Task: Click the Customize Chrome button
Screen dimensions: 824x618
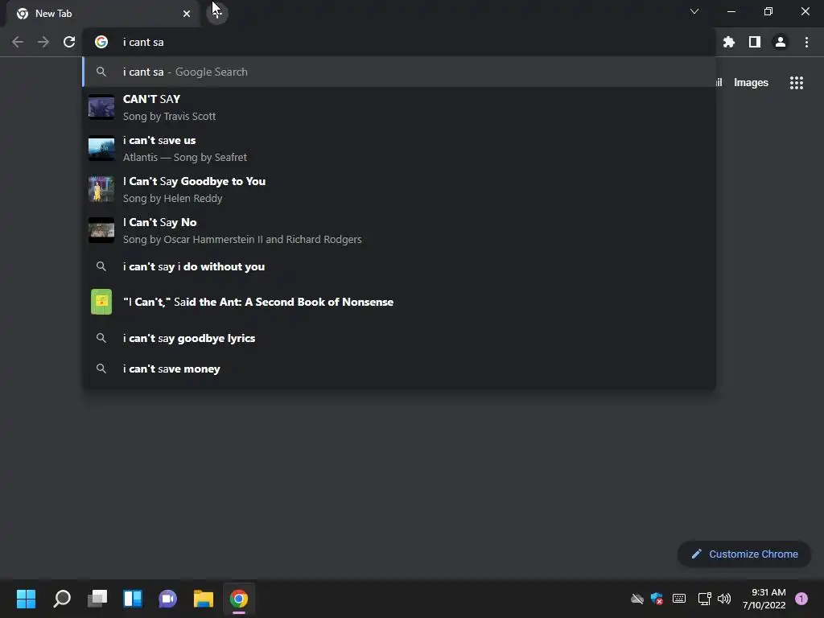Action: pyautogui.click(x=744, y=554)
